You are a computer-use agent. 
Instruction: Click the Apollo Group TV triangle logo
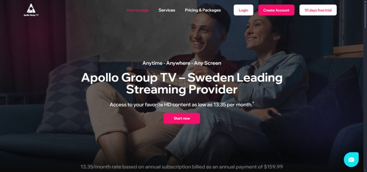[31, 8]
